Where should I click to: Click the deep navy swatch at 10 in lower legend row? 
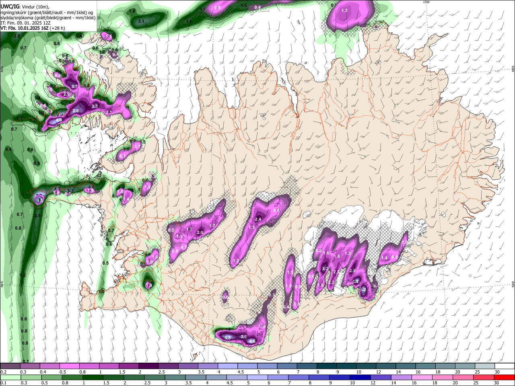pos(360,378)
